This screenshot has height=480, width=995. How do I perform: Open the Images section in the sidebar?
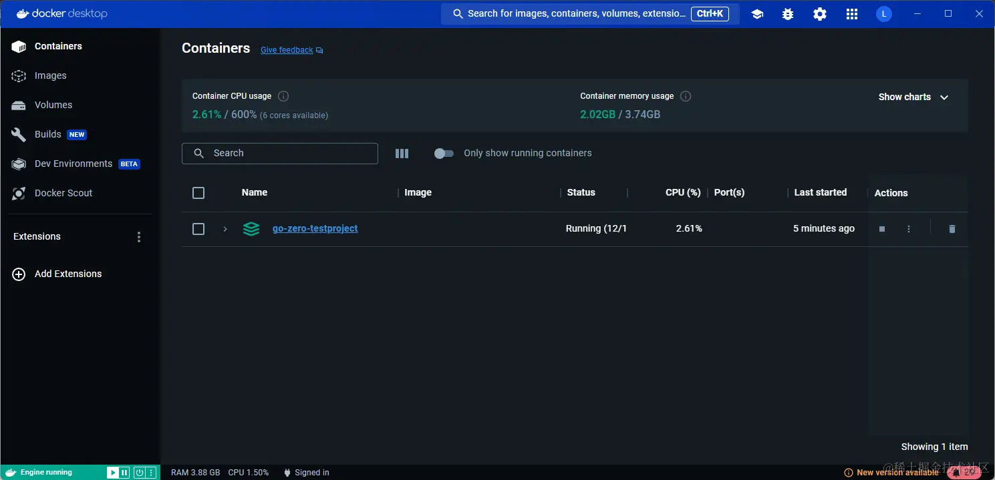pyautogui.click(x=80, y=75)
